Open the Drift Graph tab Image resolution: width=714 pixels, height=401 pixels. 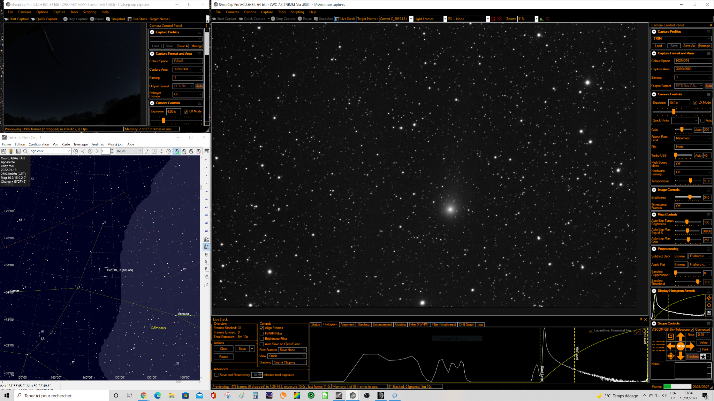tap(466, 324)
